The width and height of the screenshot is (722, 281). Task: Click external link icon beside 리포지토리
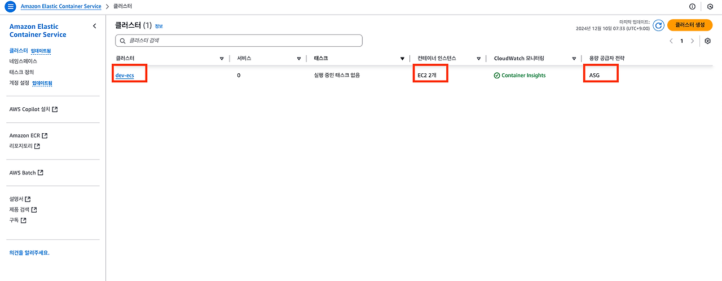tap(37, 146)
